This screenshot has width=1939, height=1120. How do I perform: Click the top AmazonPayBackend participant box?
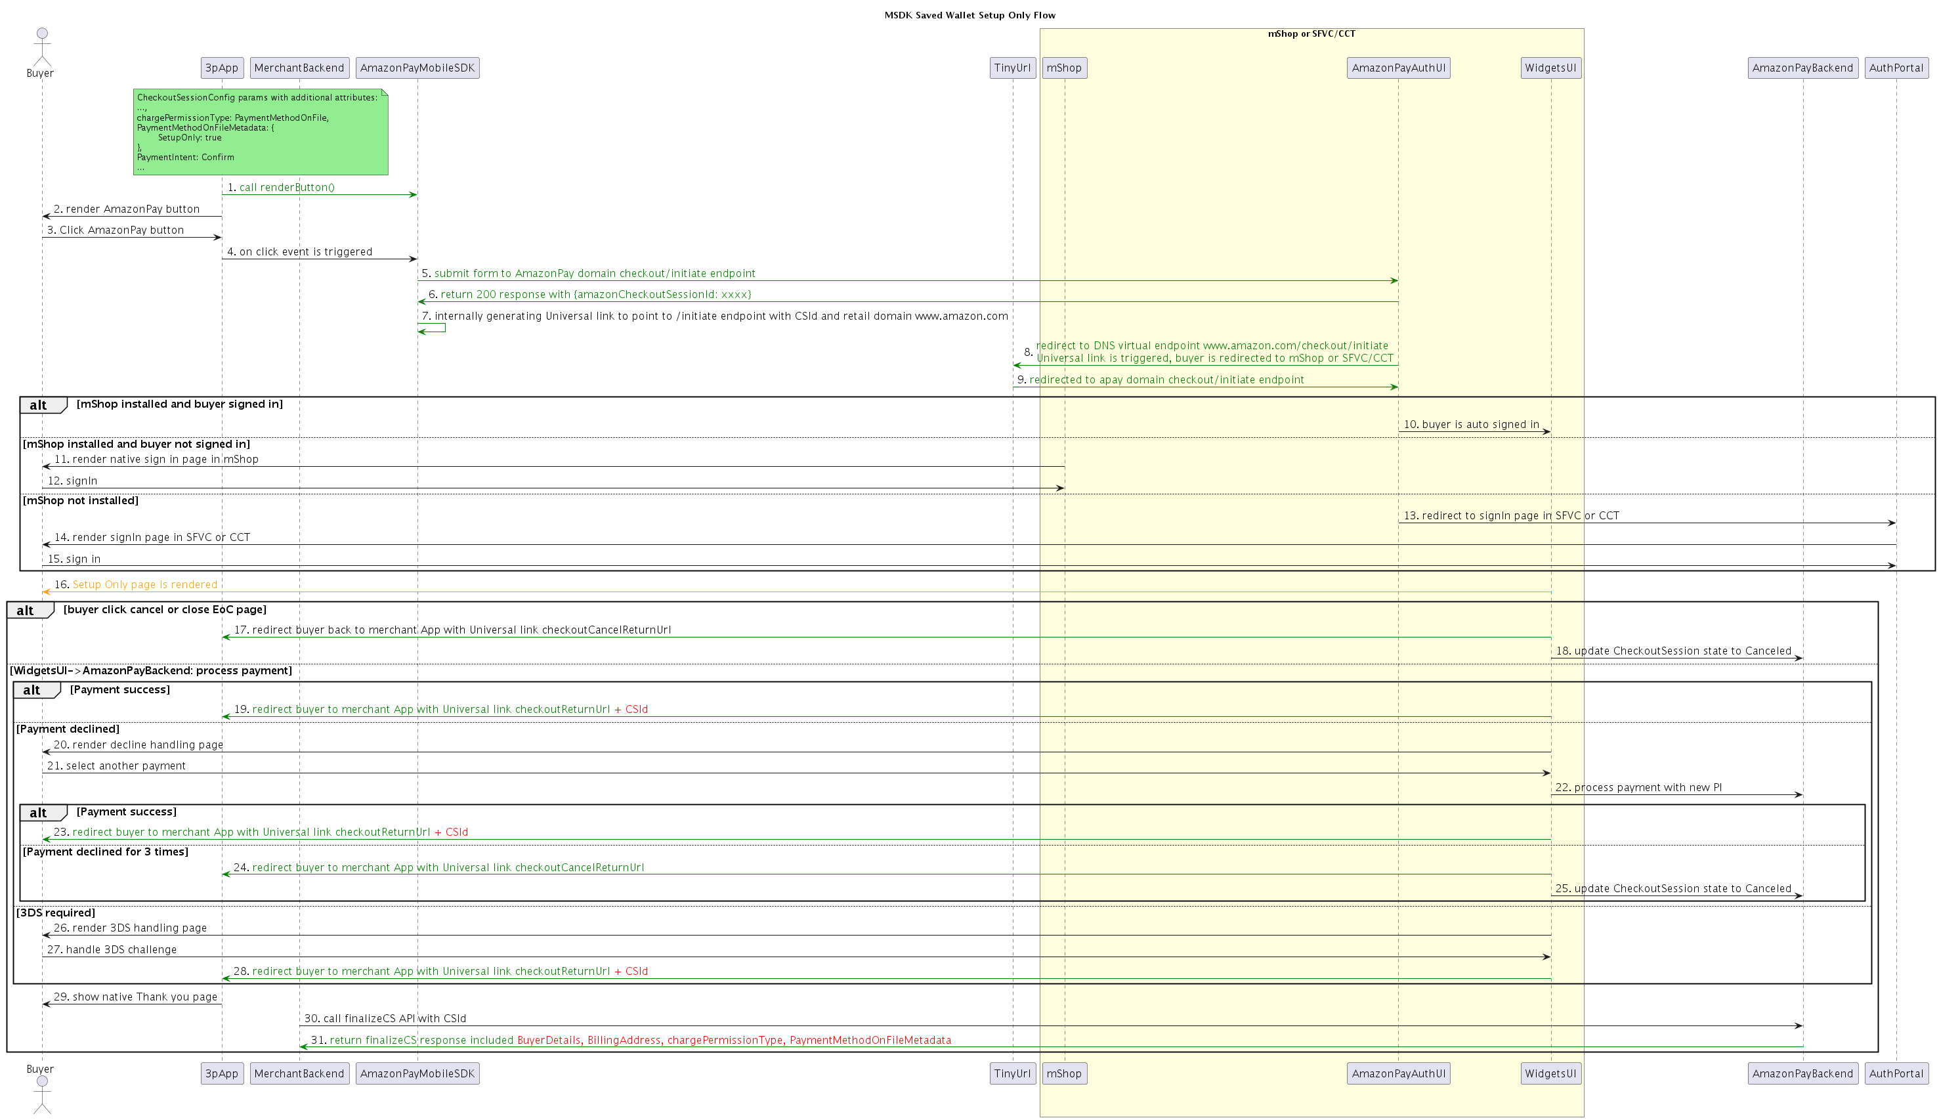[1803, 68]
